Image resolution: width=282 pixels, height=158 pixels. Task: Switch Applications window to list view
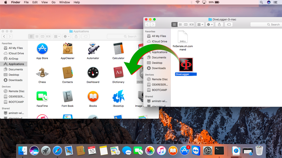[37, 37]
